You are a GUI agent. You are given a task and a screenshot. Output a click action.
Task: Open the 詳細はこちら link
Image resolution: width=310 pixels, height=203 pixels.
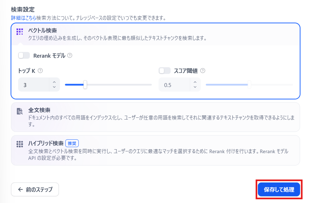[x=23, y=18]
